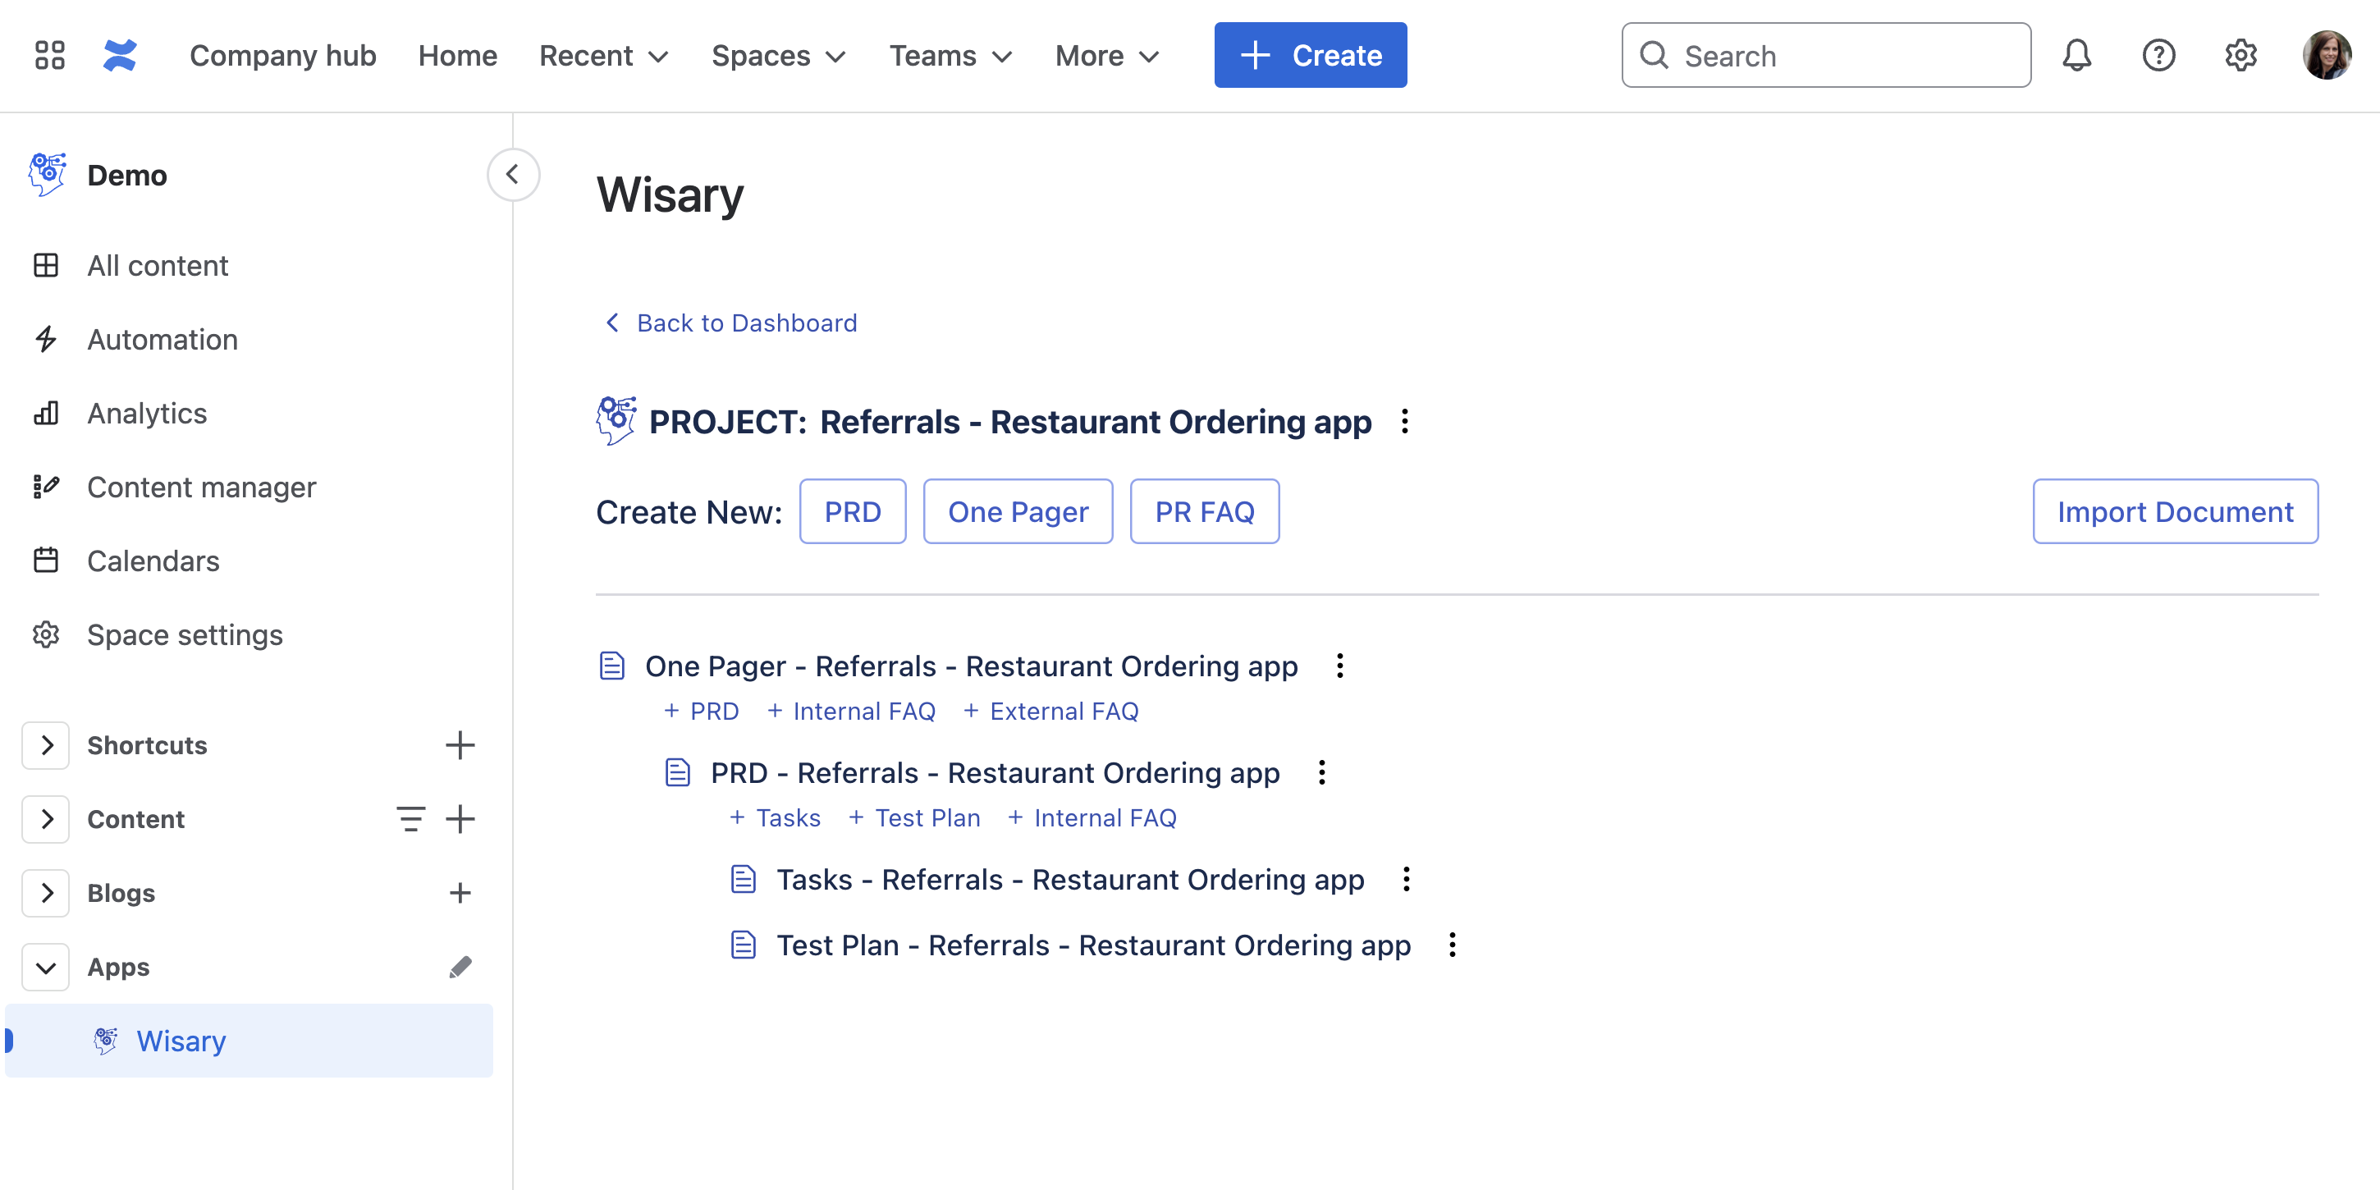The width and height of the screenshot is (2380, 1190).
Task: Open the Spaces dropdown menu
Action: (x=778, y=56)
